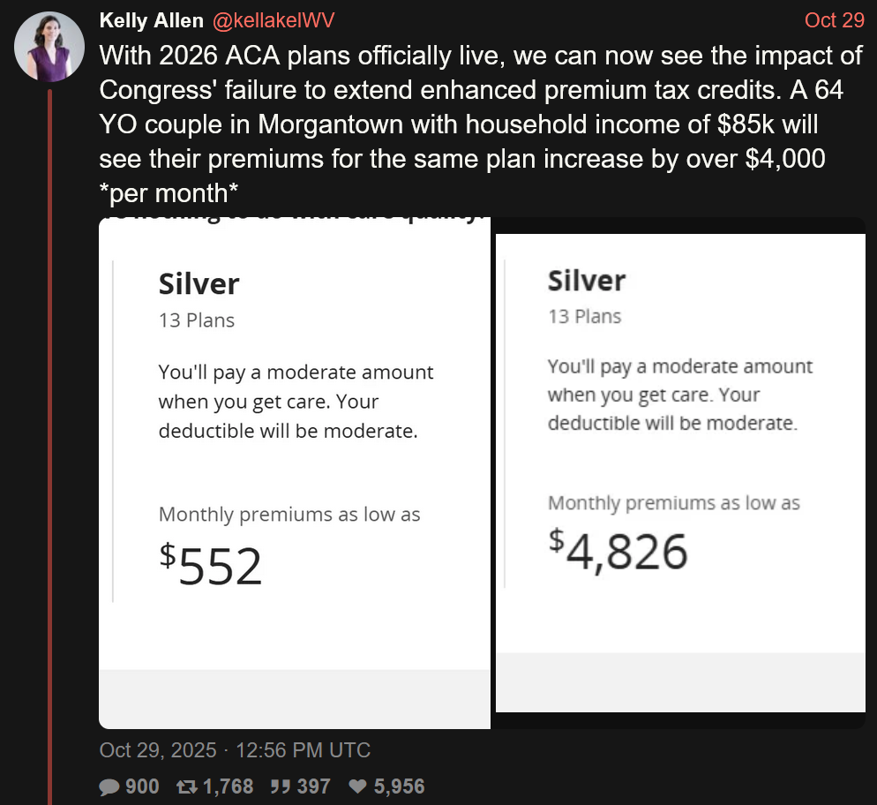Click the 900 replies count

pos(142,786)
